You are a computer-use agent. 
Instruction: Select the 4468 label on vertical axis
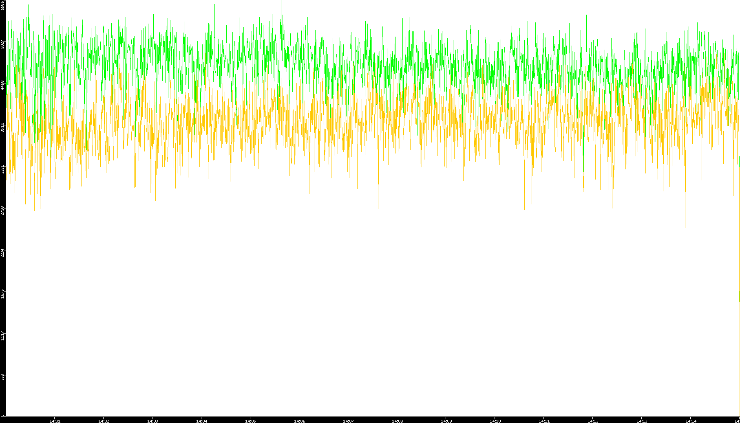coord(3,85)
